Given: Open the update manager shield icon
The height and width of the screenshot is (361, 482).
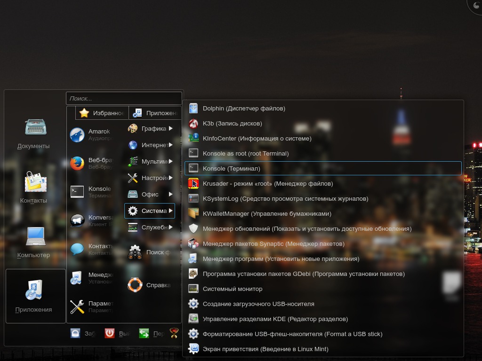Looking at the screenshot, I should (x=193, y=229).
